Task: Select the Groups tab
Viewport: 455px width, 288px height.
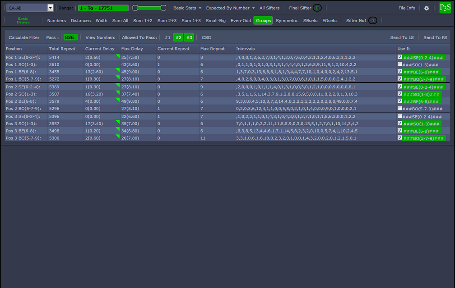Action: (263, 21)
